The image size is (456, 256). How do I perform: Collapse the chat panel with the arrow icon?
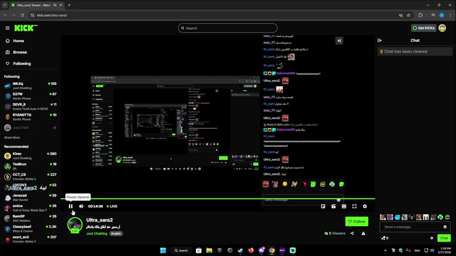click(379, 41)
